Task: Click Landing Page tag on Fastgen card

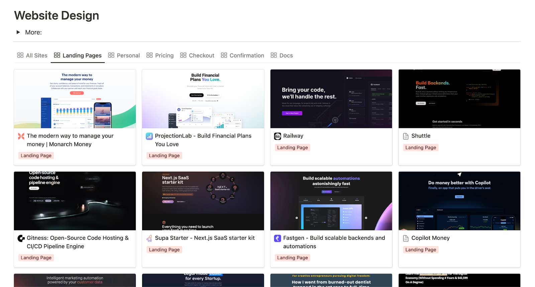Action: (293, 258)
